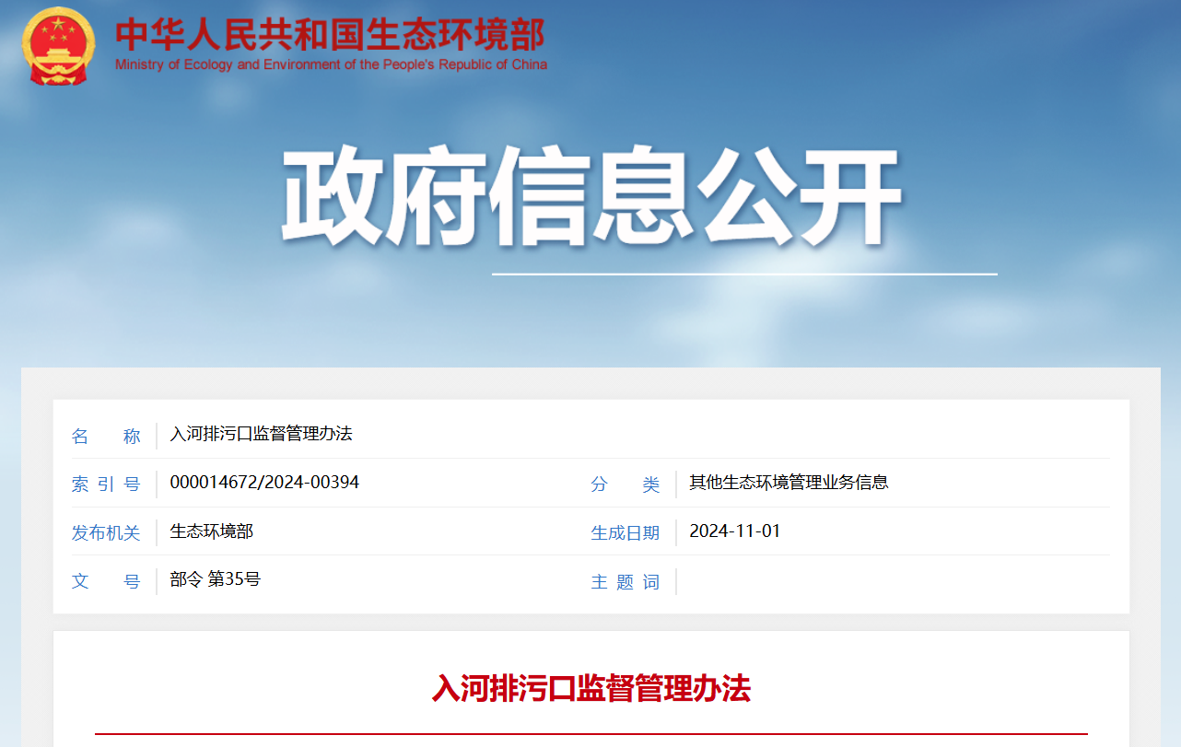
Task: Select index number 000014672/2024-00394
Action: [264, 483]
